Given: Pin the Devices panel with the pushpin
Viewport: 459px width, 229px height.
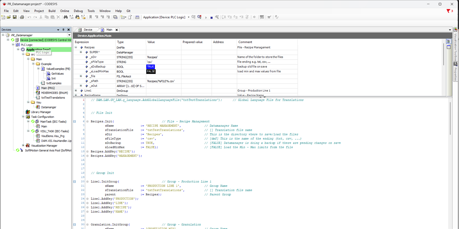Looking at the screenshot, I should tap(63, 30).
